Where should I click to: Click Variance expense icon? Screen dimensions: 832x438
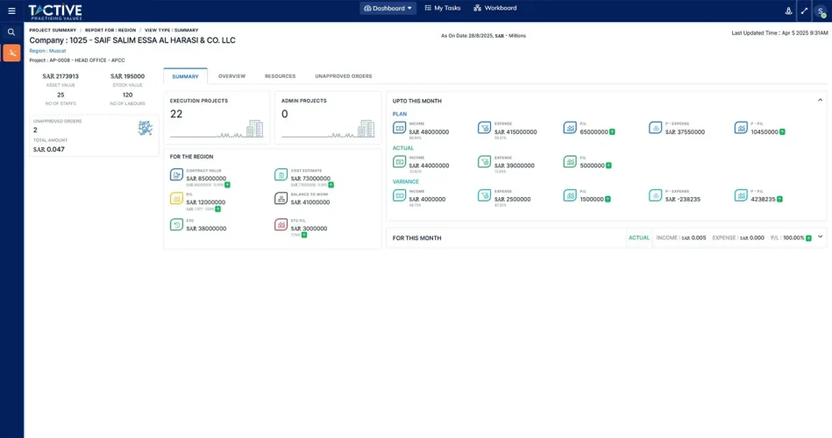[x=485, y=195]
